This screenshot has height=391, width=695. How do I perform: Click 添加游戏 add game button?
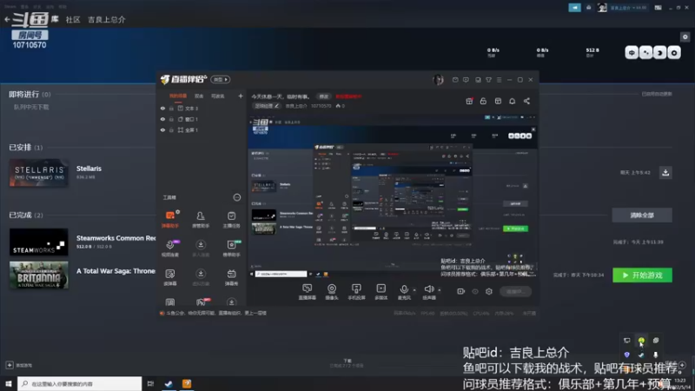pyautogui.click(x=18, y=365)
